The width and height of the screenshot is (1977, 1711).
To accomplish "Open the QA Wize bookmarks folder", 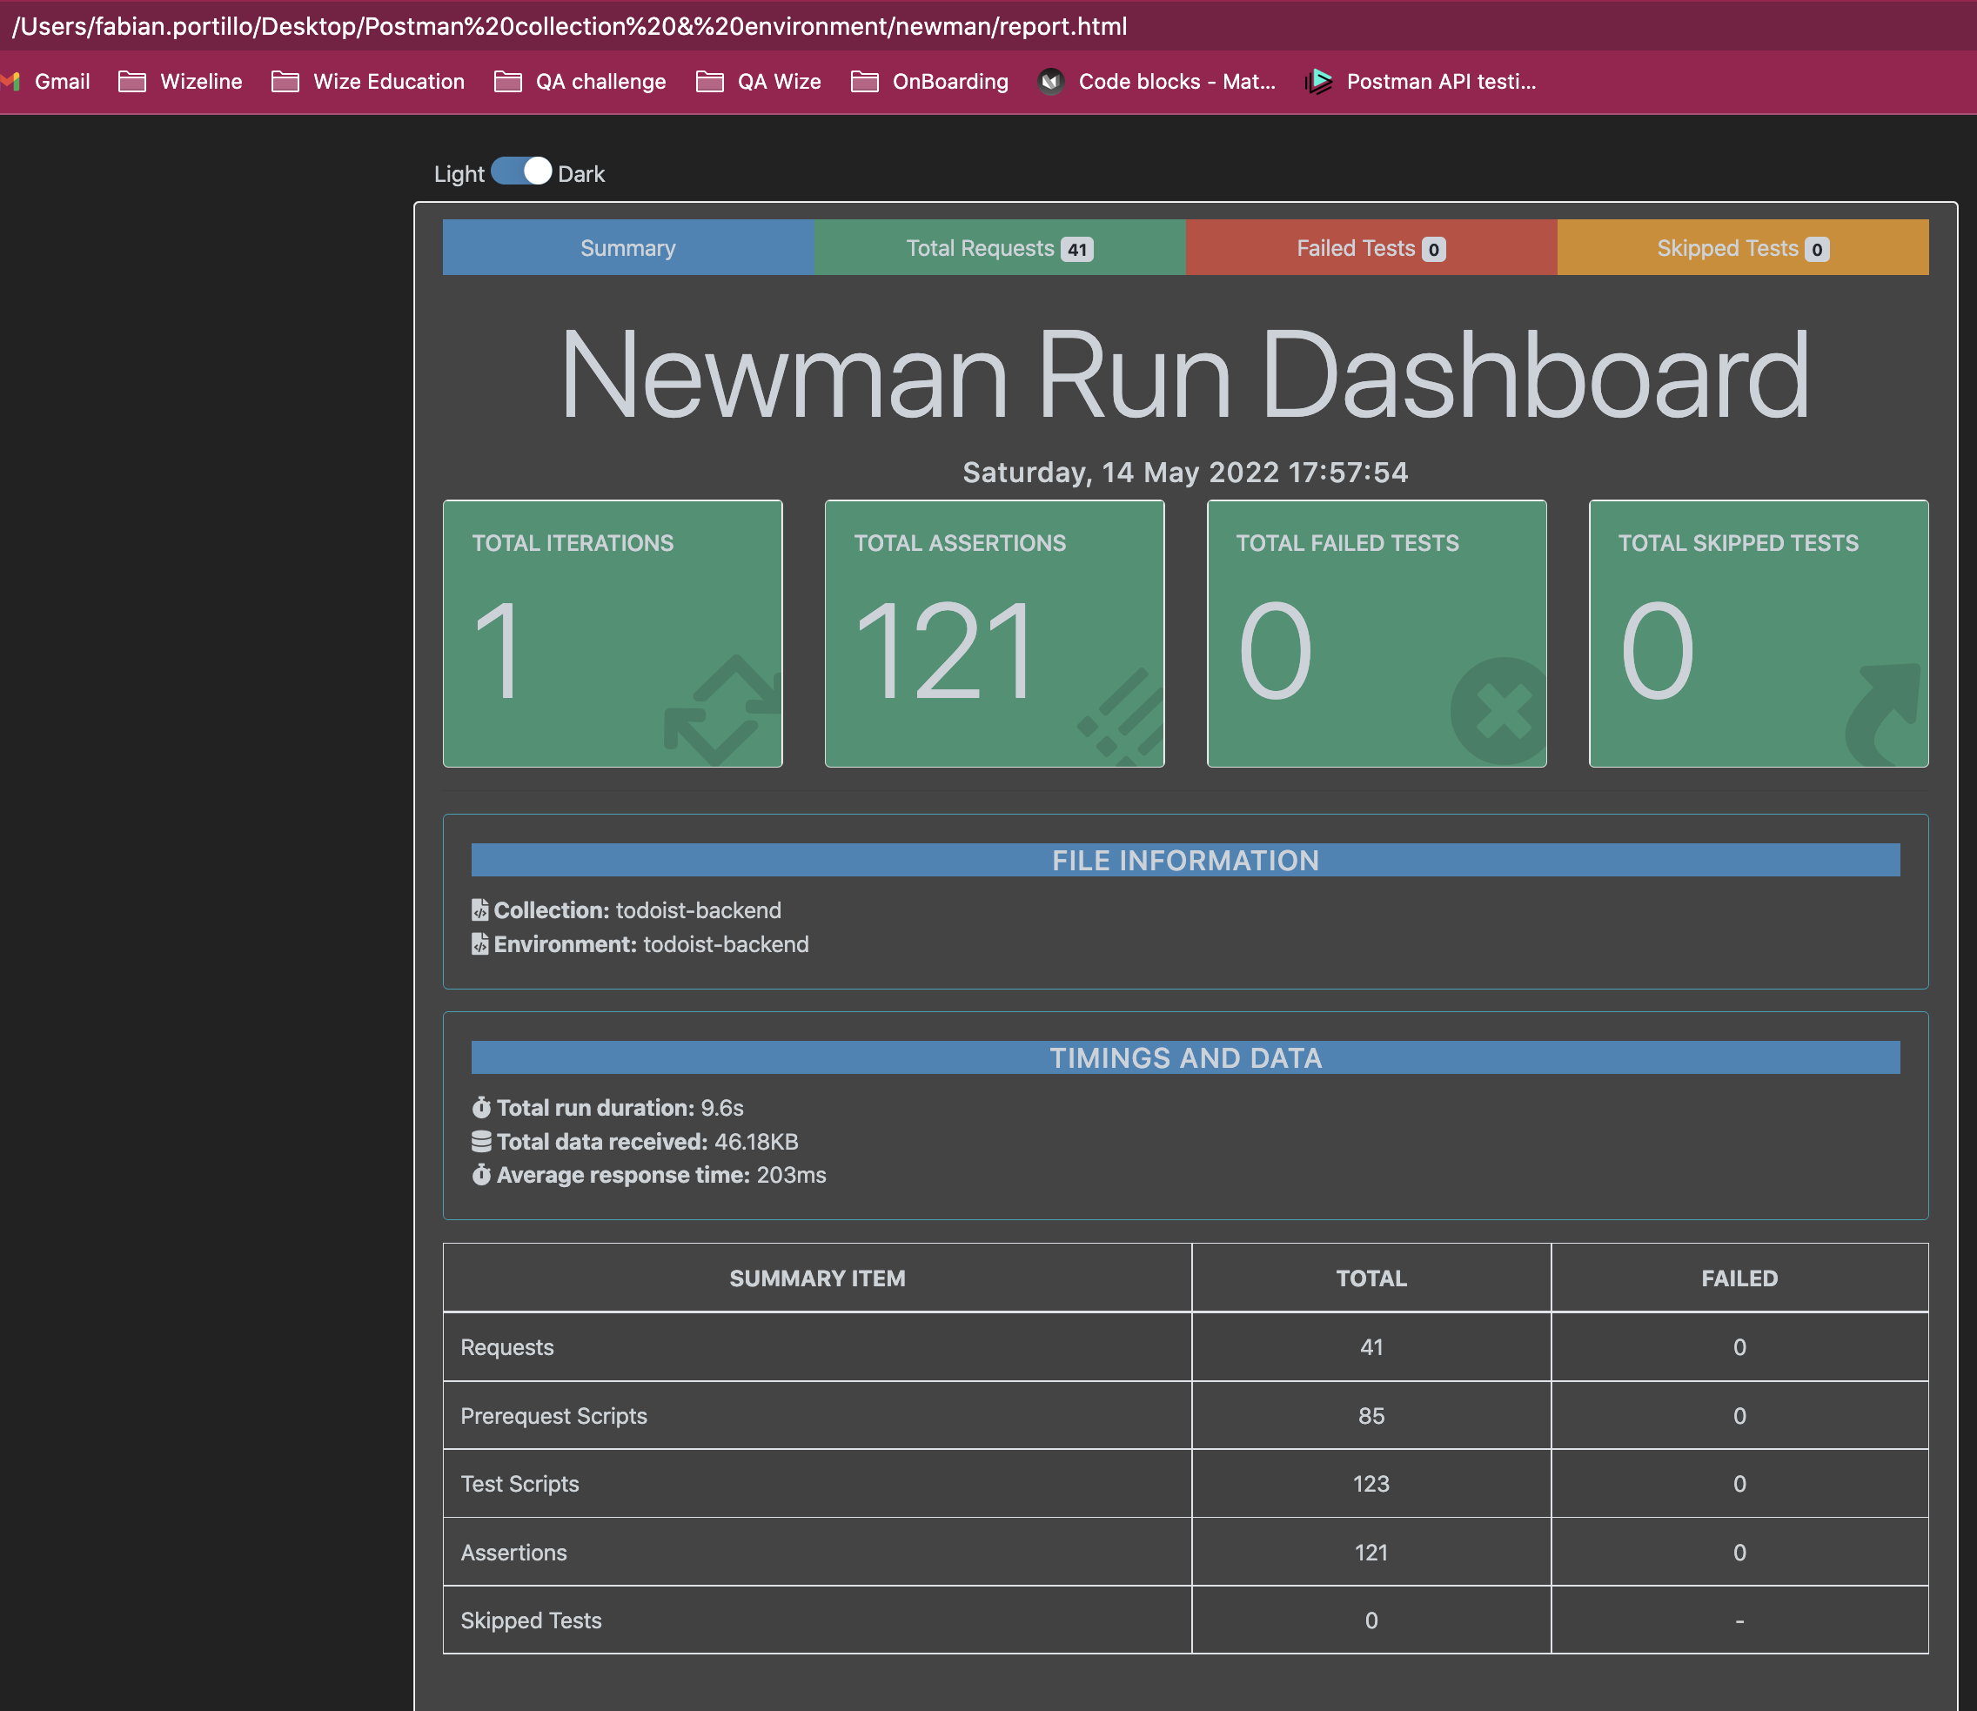I will 759,82.
